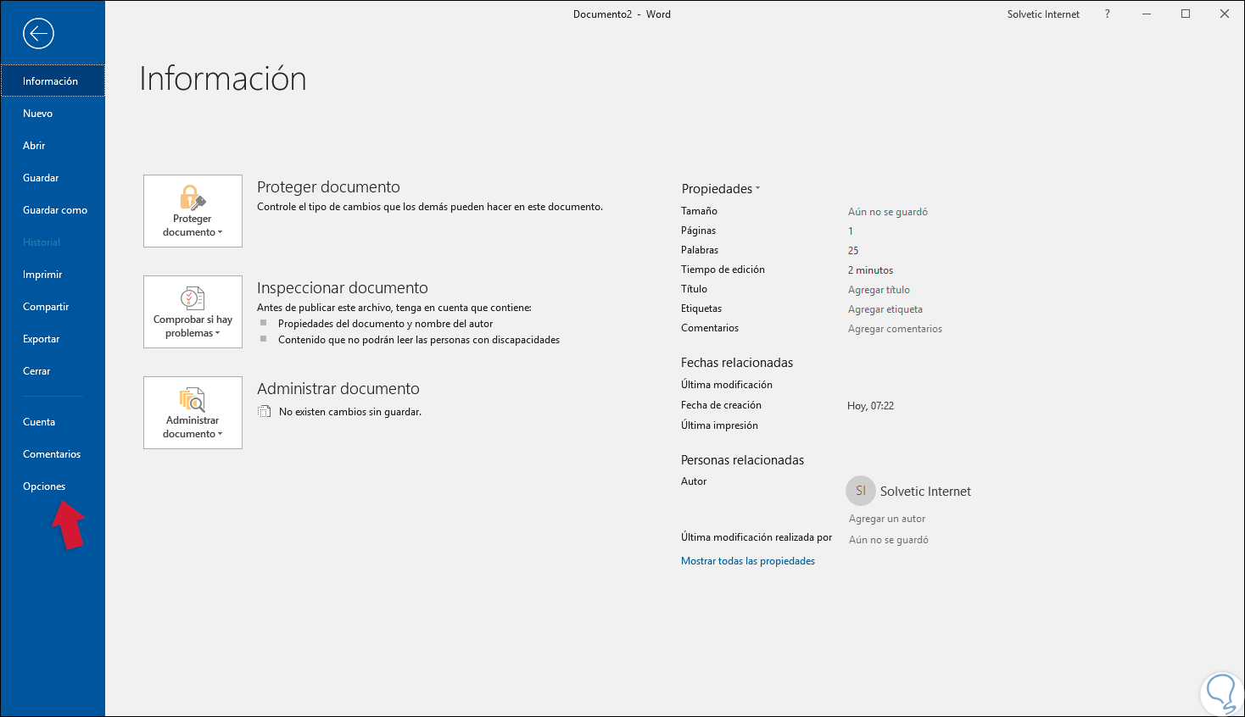Open the Compartir tab
The width and height of the screenshot is (1245, 717).
point(53,307)
